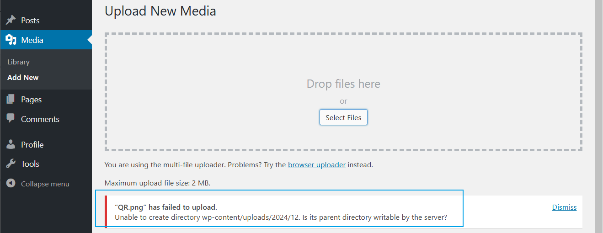Open the Media menu item

pyautogui.click(x=32, y=40)
